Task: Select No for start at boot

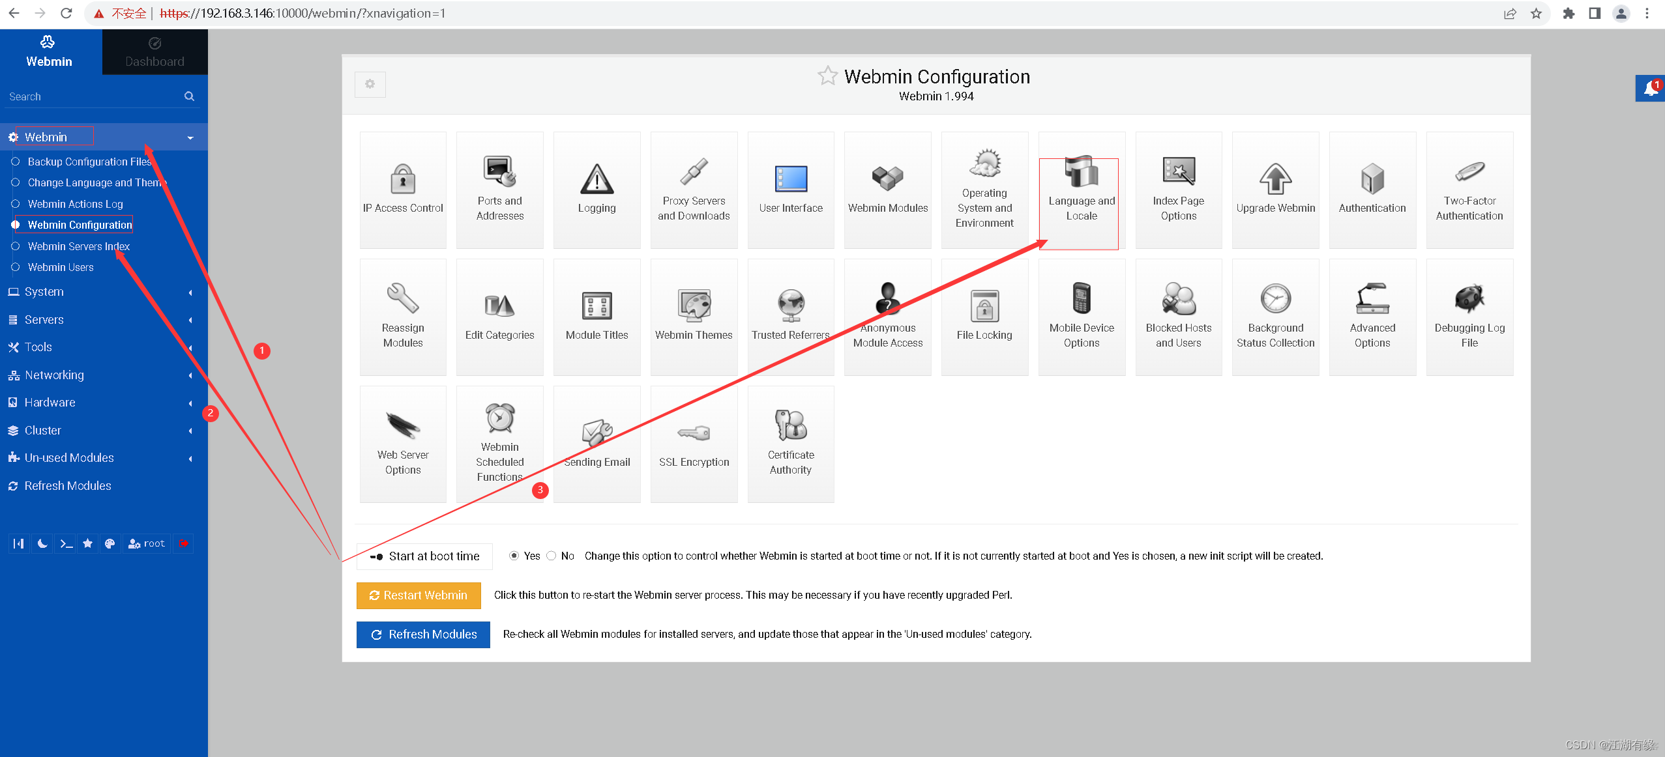Action: (552, 556)
